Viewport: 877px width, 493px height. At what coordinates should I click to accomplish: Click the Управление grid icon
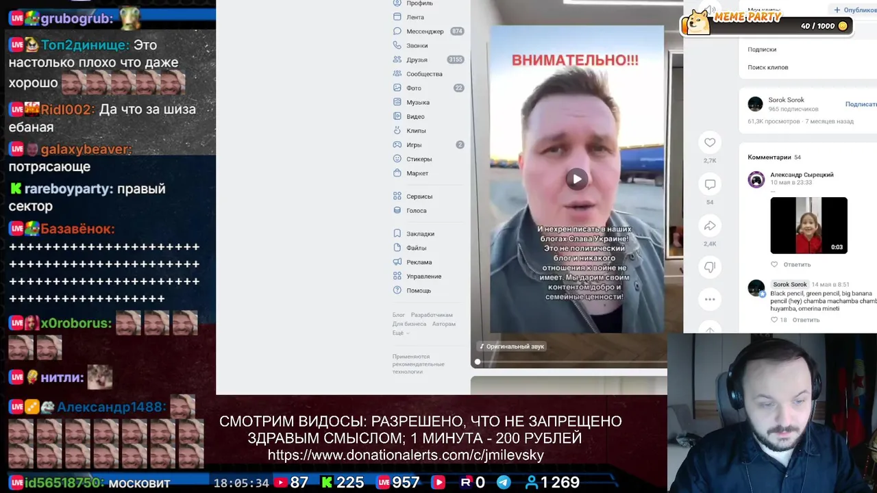397,277
